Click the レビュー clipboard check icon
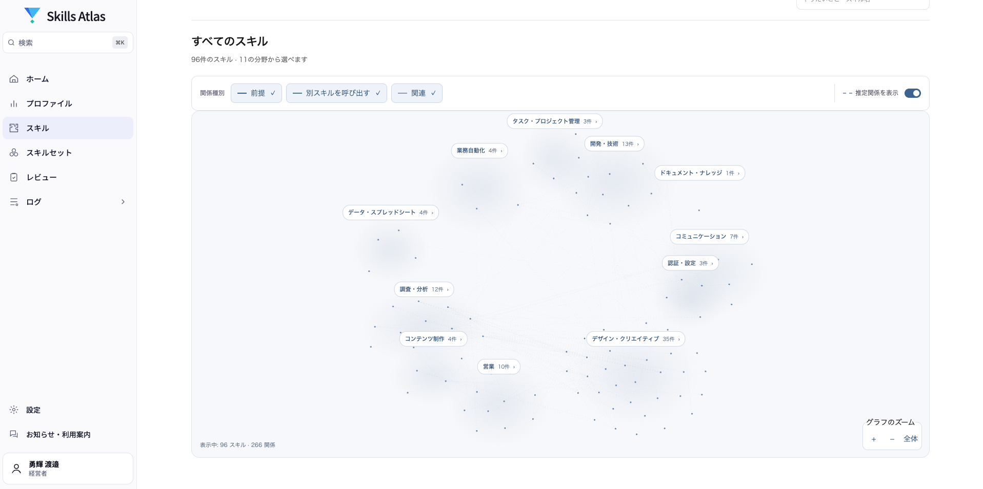Image resolution: width=983 pixels, height=489 pixels. point(14,177)
